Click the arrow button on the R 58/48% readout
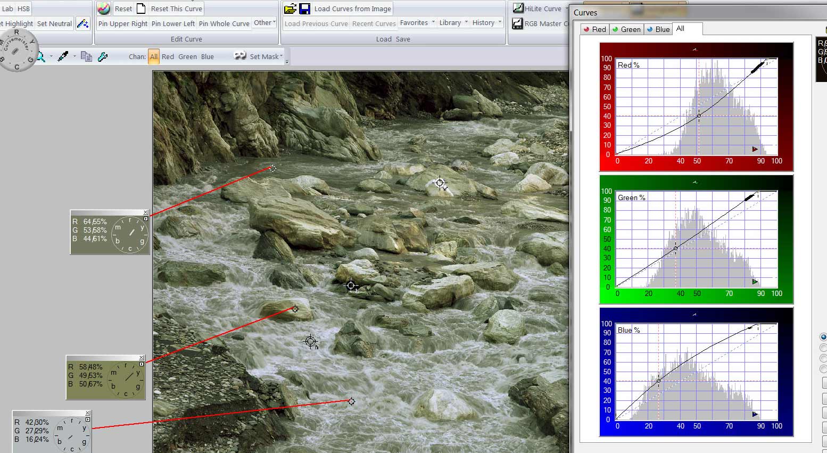This screenshot has height=453, width=827. click(x=142, y=364)
